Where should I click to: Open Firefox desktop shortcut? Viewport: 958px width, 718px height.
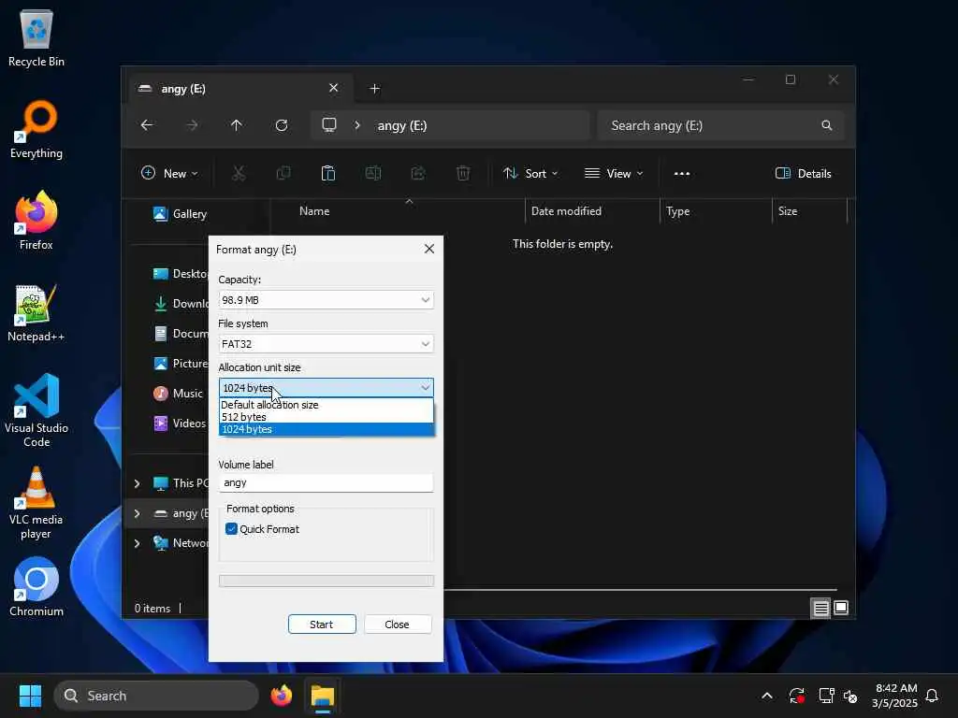36,221
